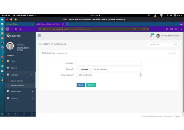The height and width of the screenshot is (130, 184).
Task: Click Browse to choose a material file
Action: (x=86, y=69)
